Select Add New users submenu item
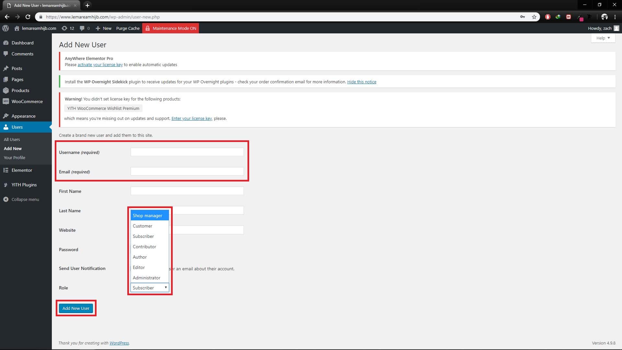This screenshot has height=350, width=622. (x=13, y=148)
